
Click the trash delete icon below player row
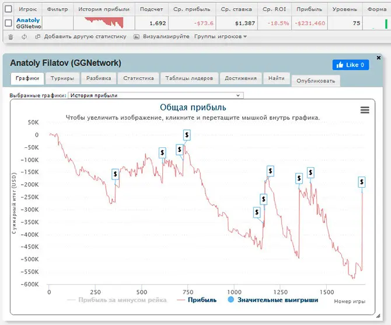[11, 36]
